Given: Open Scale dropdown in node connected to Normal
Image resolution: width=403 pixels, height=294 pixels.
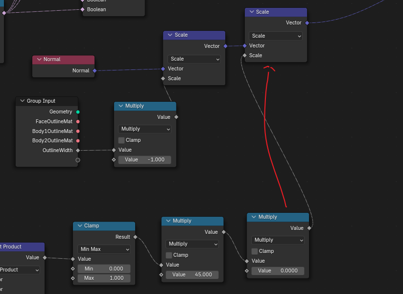Looking at the screenshot, I should (x=194, y=59).
